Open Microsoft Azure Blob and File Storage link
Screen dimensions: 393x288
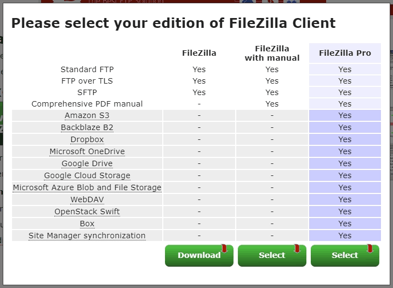tap(87, 187)
